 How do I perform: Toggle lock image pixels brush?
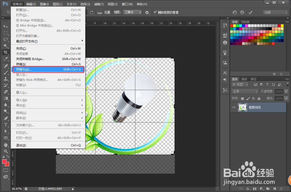248,99
